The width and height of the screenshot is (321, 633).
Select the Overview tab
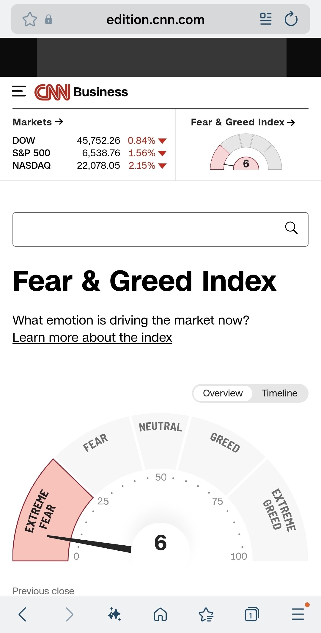pos(223,393)
